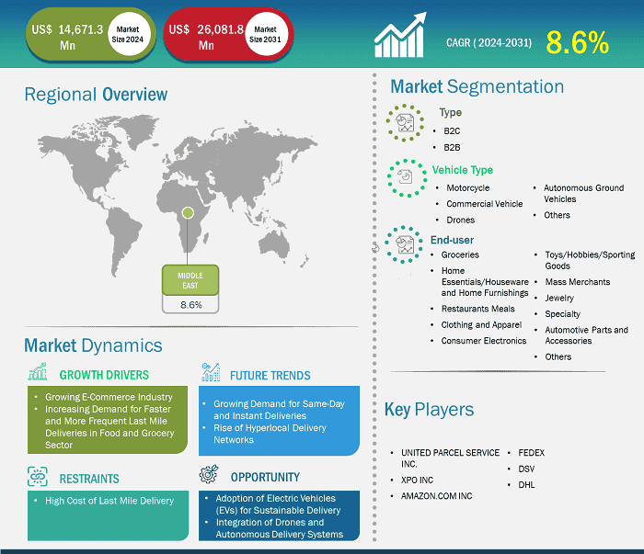The image size is (644, 554).
Task: Click the world map graphic
Action: (x=178, y=196)
